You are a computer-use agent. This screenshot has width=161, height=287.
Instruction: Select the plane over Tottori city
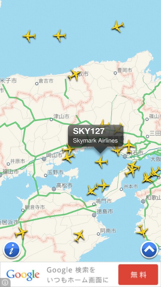74,75
